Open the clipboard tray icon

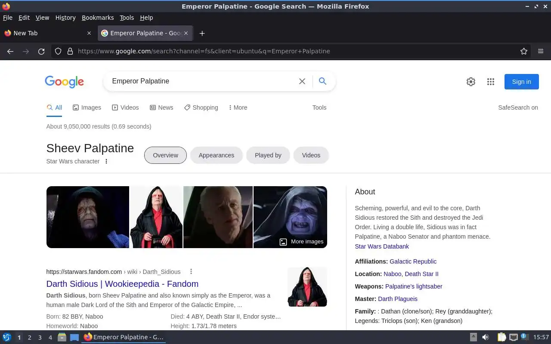[x=501, y=337]
